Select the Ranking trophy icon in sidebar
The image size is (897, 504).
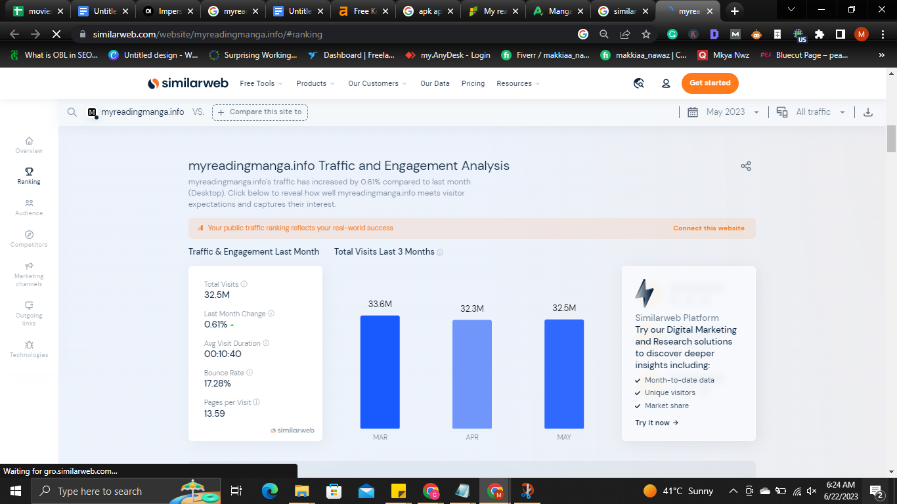29,171
